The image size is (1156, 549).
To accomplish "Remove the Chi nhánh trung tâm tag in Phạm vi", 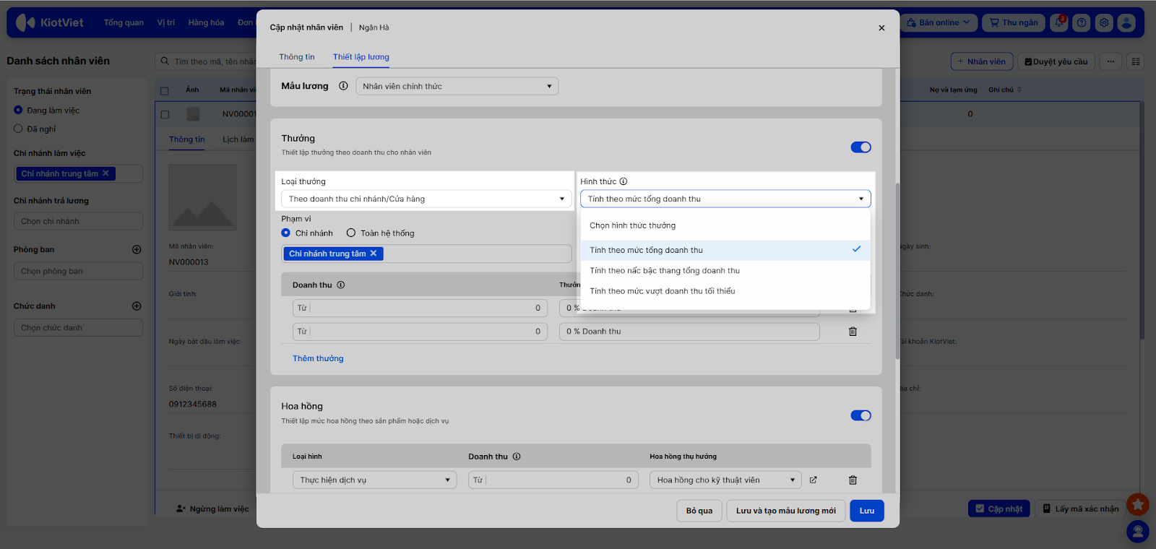I will (374, 254).
